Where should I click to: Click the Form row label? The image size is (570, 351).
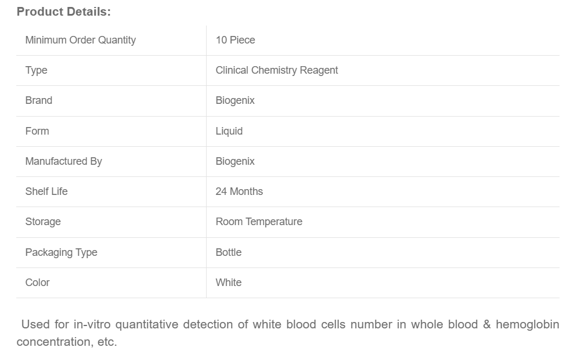37,131
